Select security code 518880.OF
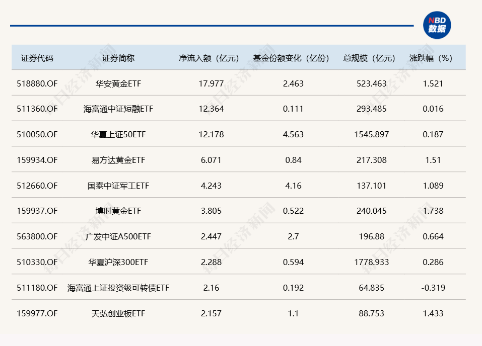This screenshot has height=346, width=482. [x=37, y=83]
